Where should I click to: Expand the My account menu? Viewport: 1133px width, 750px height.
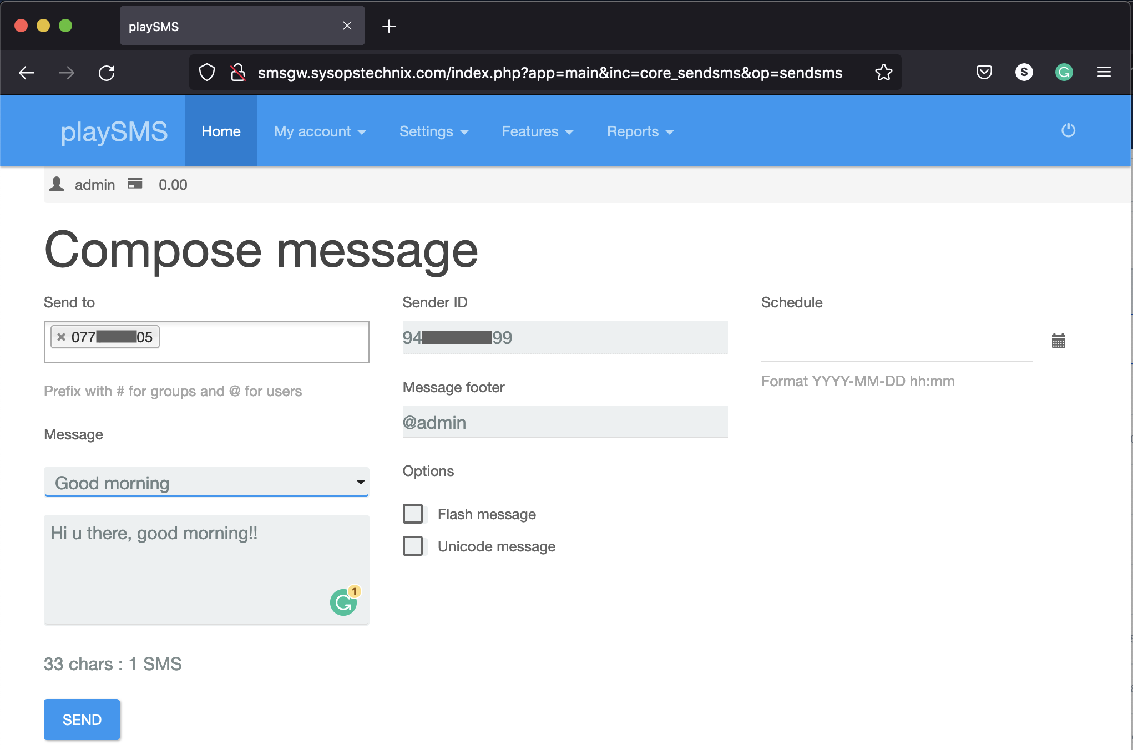coord(320,131)
